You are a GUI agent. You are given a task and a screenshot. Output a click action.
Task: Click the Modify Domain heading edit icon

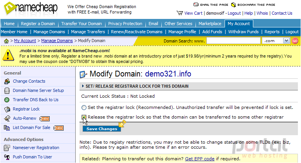pos(83,74)
